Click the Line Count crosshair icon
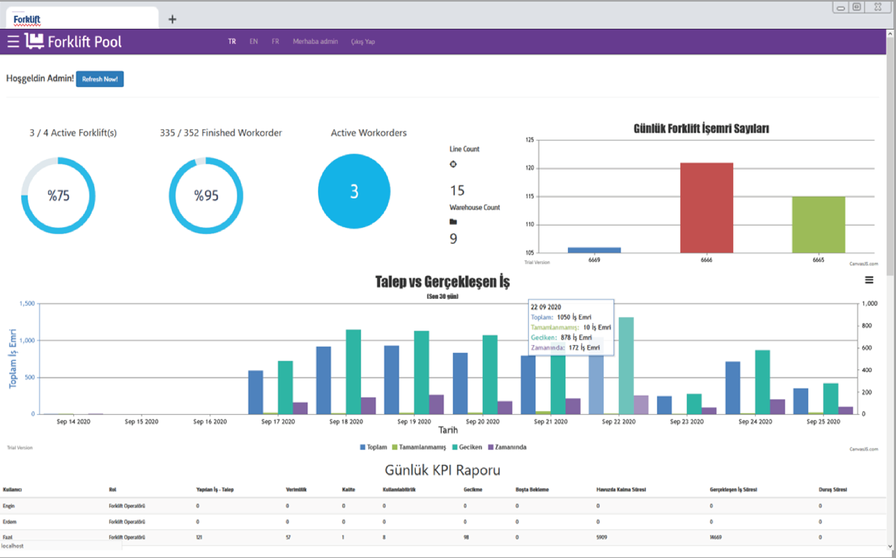The width and height of the screenshot is (896, 558). 453,164
